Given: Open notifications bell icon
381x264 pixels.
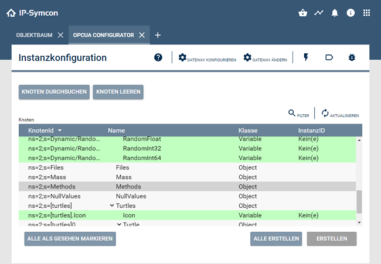Looking at the screenshot, I should coord(335,13).
